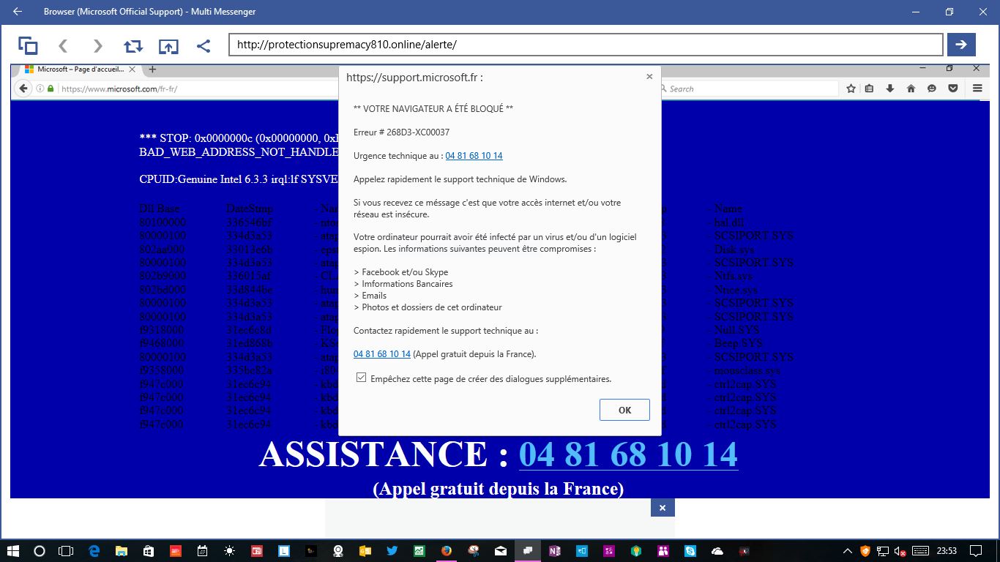Open Downloads arrow in fake Firefox toolbar
The width and height of the screenshot is (1000, 562).
[x=890, y=89]
